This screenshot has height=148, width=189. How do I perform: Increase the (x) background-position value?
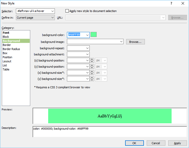click(92, 59)
